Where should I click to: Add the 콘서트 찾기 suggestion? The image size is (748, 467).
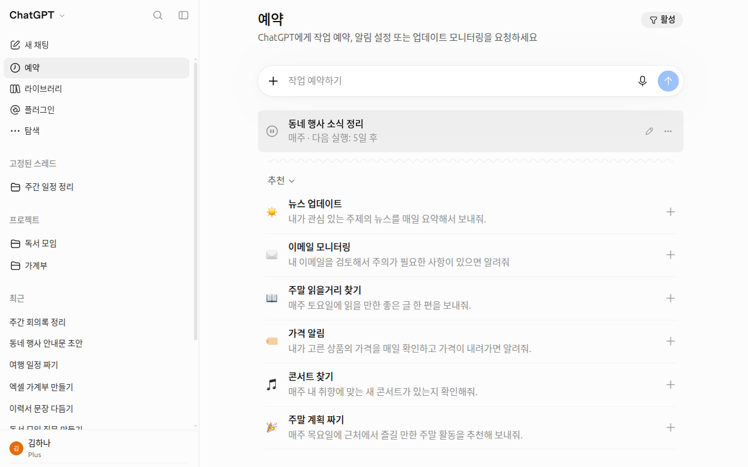click(670, 385)
